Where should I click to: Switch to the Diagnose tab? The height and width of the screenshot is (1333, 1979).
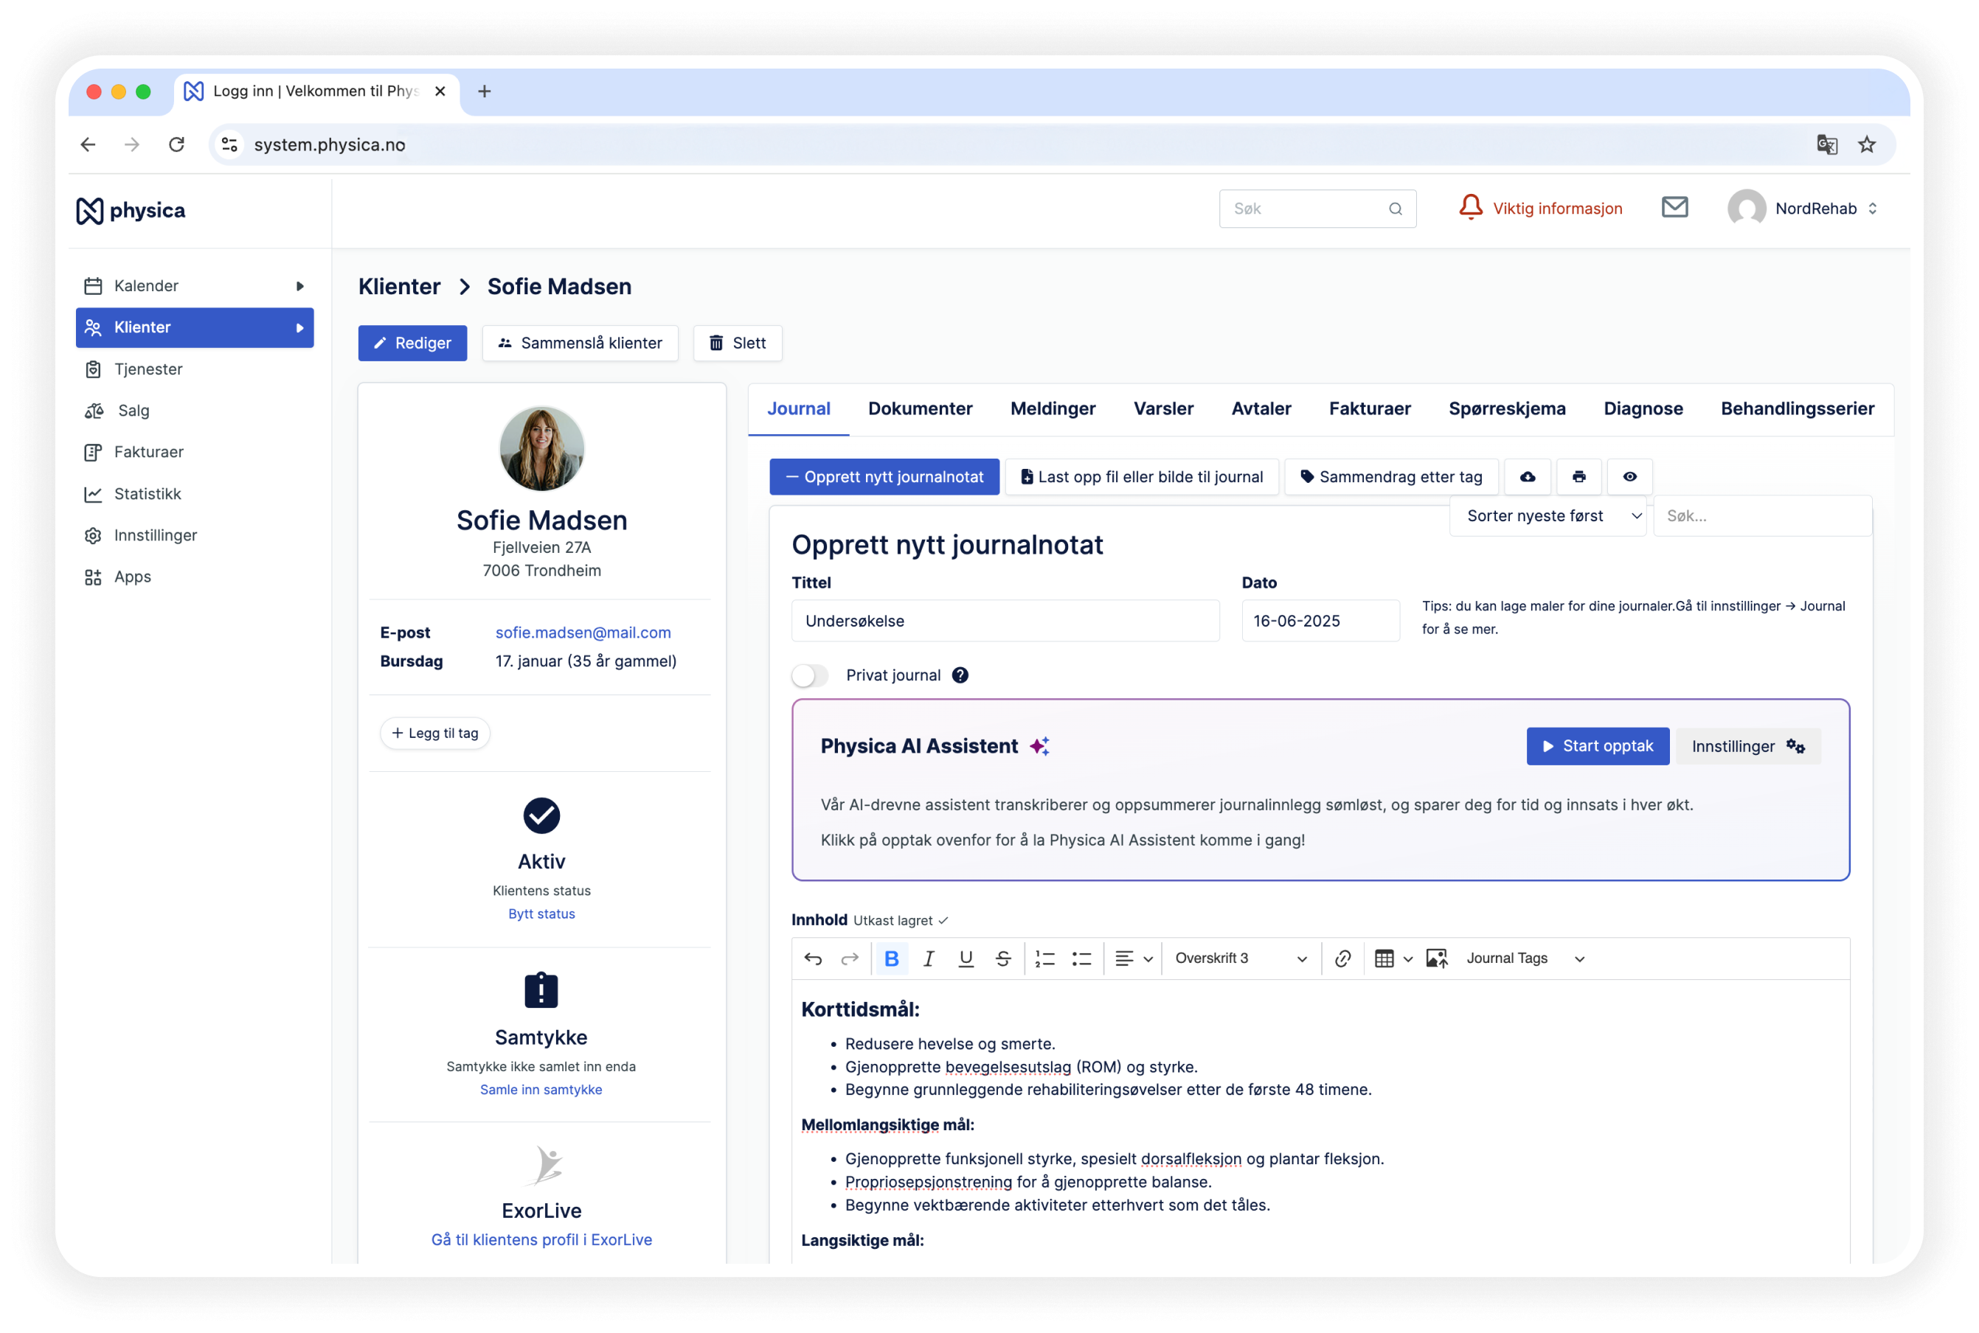point(1643,409)
